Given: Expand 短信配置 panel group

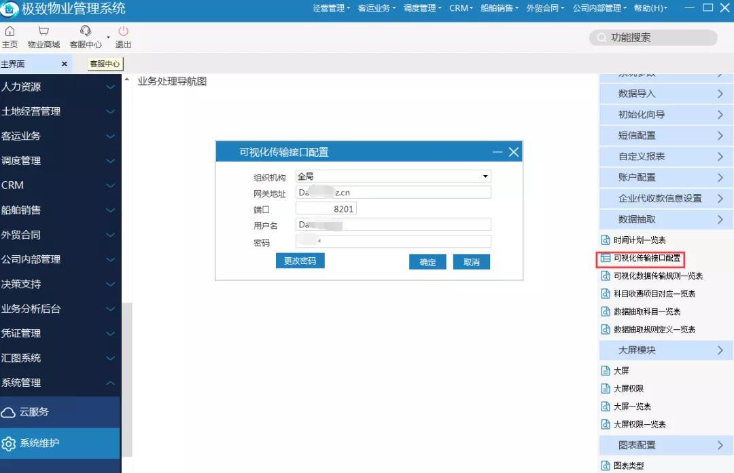Looking at the screenshot, I should pyautogui.click(x=665, y=136).
